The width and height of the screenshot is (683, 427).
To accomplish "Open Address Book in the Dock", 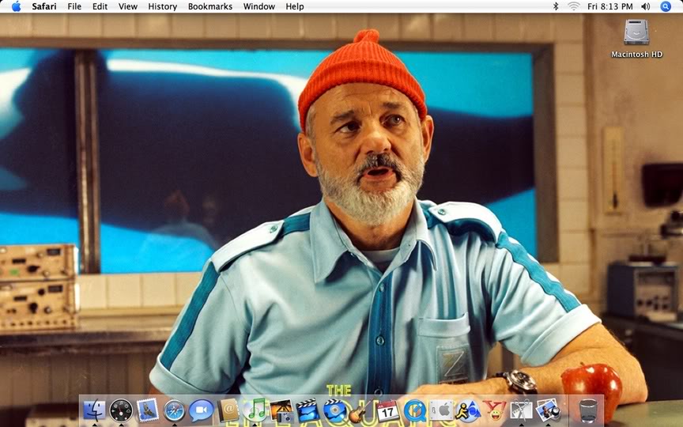I will pyautogui.click(x=228, y=410).
